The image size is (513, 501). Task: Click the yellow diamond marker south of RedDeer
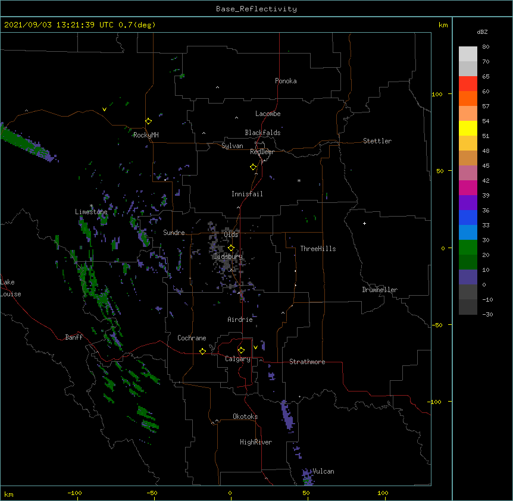point(254,167)
